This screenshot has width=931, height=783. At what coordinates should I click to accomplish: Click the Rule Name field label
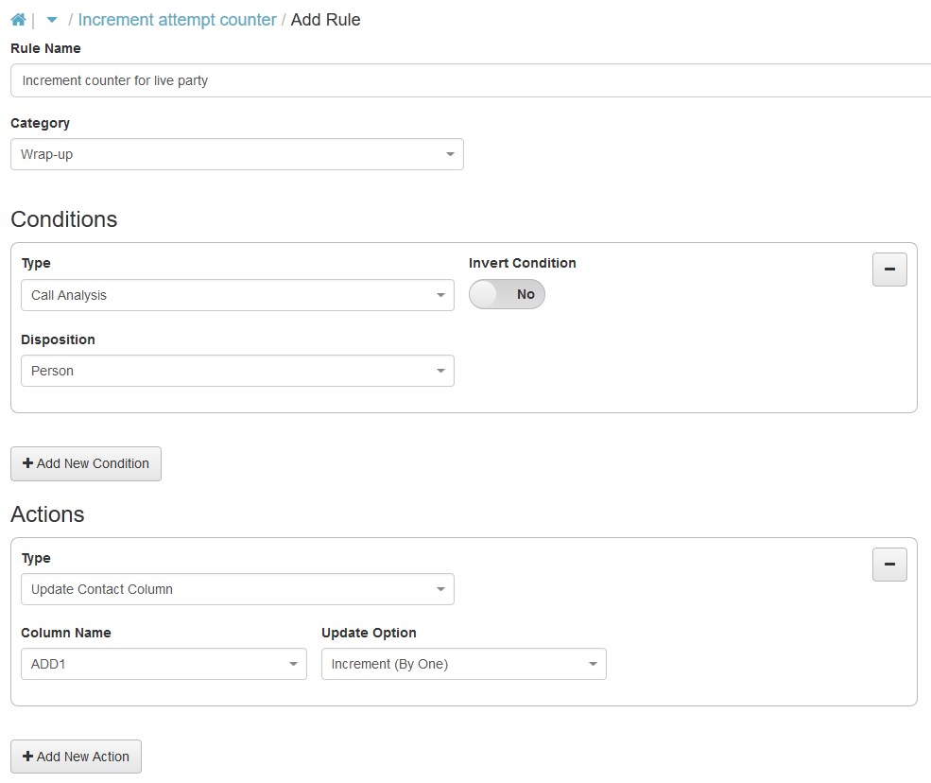click(45, 48)
